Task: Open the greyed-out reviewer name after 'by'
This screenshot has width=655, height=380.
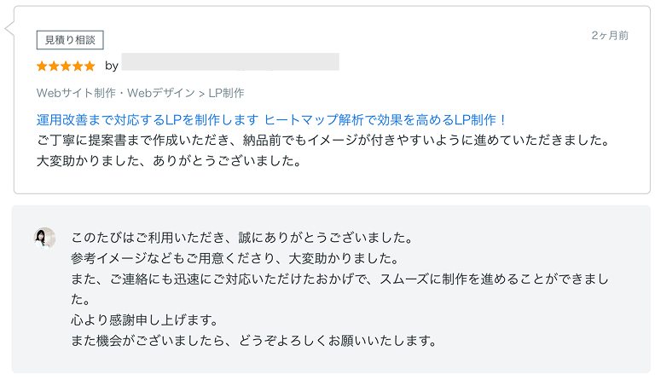Action: (230, 61)
